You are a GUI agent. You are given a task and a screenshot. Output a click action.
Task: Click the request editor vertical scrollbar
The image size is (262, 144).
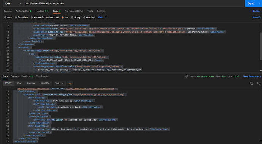point(261,46)
